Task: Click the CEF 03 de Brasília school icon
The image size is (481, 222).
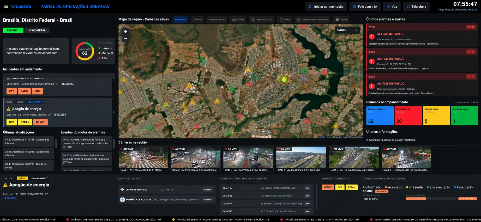Action: pyautogui.click(x=122, y=189)
